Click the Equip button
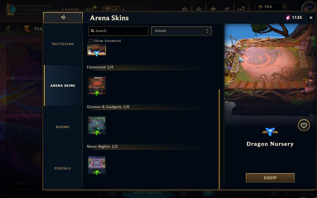The height and width of the screenshot is (198, 317). (x=270, y=178)
